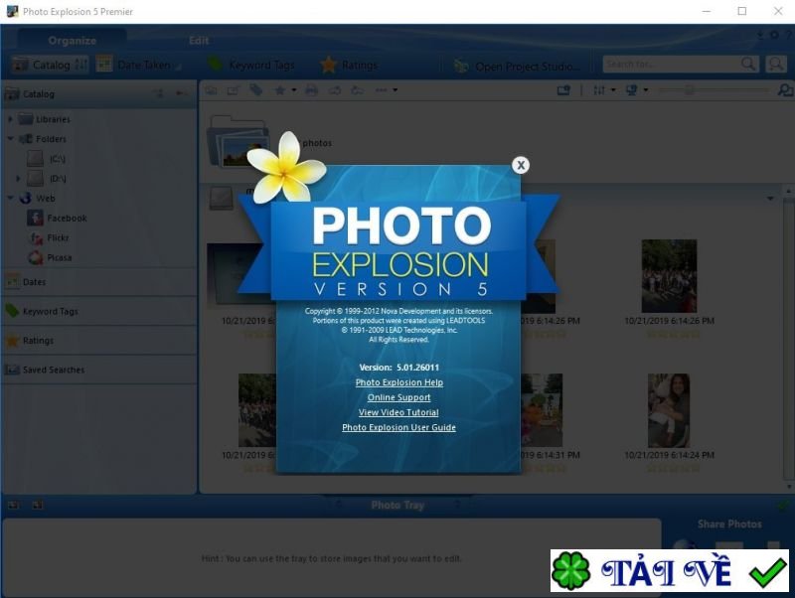795x598 pixels.
Task: Click the Open Project Studio icon
Action: [x=461, y=66]
